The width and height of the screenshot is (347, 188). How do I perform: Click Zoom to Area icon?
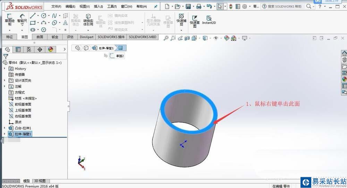click(x=173, y=38)
